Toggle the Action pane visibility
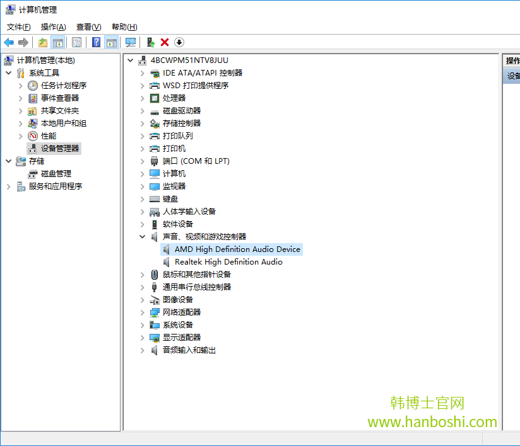520x446 pixels. pos(111,42)
